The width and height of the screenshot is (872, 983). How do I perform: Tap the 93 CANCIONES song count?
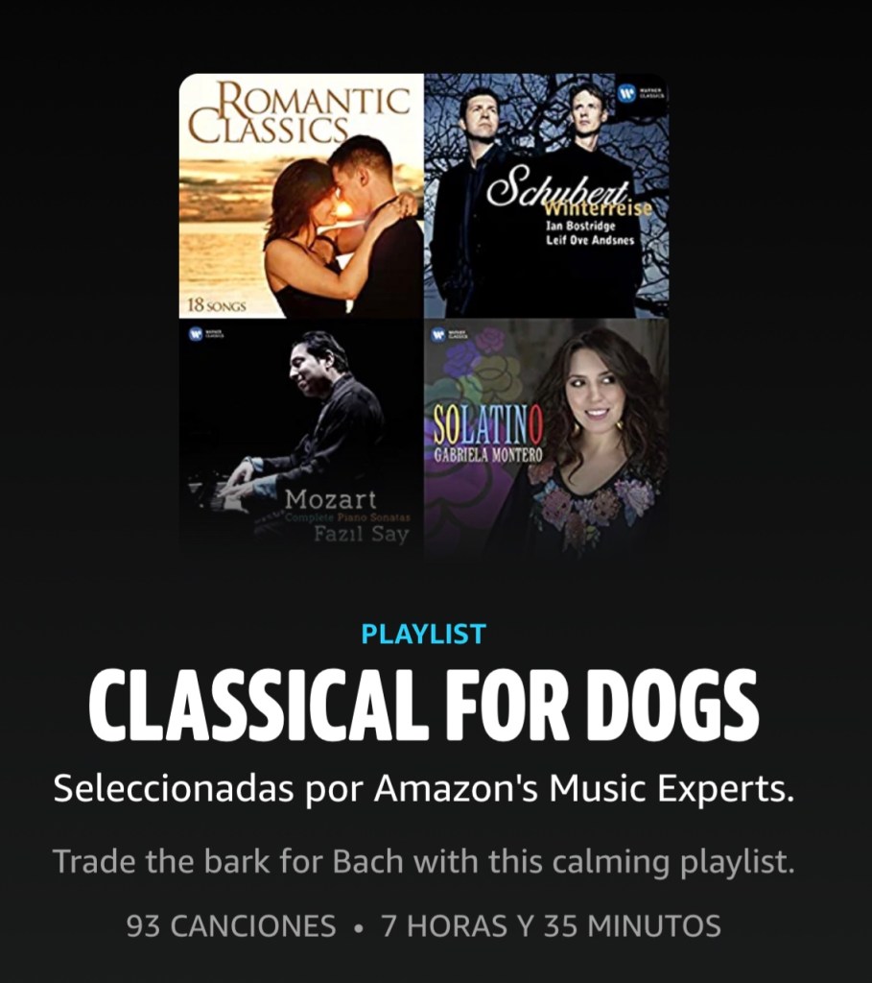coord(231,926)
